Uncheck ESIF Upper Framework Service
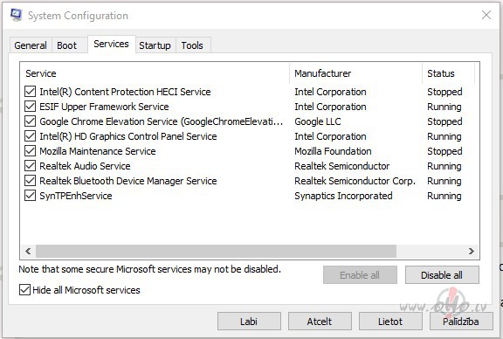The height and width of the screenshot is (339, 503). 31,107
